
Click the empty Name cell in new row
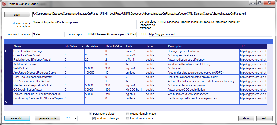click(38, 102)
